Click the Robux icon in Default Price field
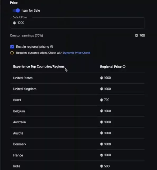 [14, 23]
